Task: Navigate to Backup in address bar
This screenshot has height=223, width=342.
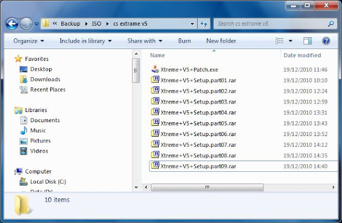Action: point(71,23)
